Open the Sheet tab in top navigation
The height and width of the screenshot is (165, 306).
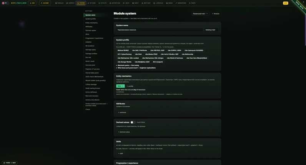point(136,3)
